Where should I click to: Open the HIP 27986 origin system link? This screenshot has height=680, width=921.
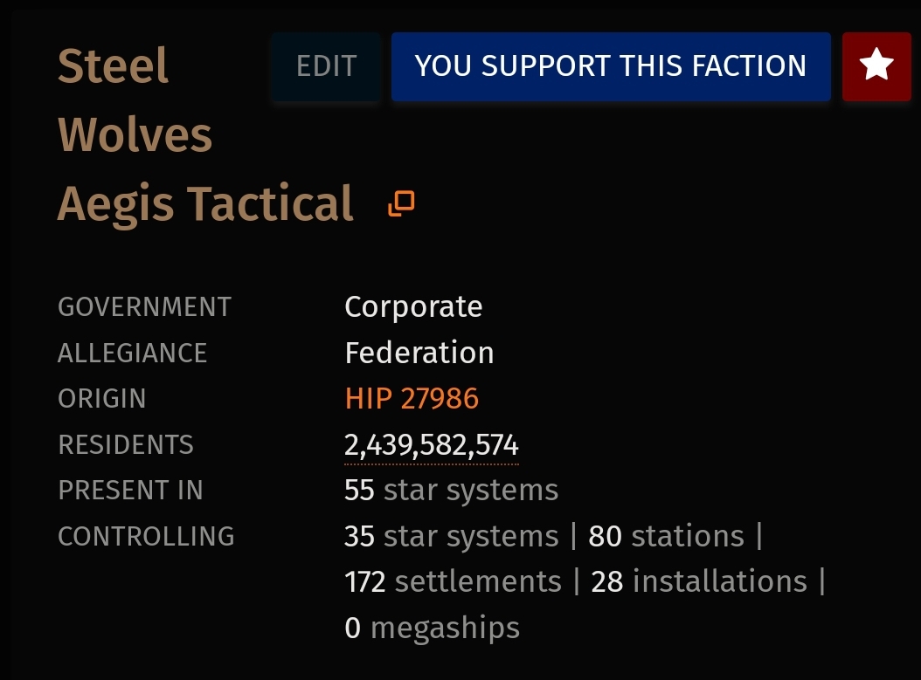pyautogui.click(x=412, y=398)
